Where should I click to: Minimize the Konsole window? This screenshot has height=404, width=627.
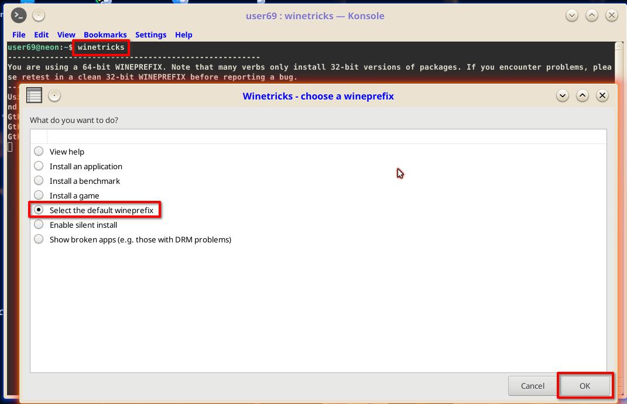coord(572,16)
